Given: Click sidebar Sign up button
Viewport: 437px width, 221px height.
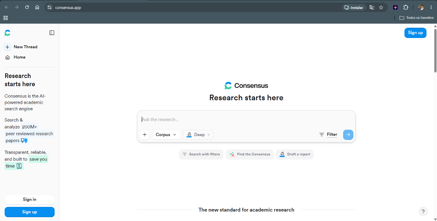Looking at the screenshot, I should point(29,212).
